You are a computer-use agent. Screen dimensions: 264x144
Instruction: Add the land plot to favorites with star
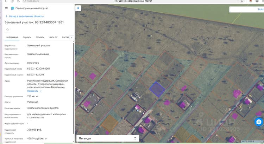[7, 30]
